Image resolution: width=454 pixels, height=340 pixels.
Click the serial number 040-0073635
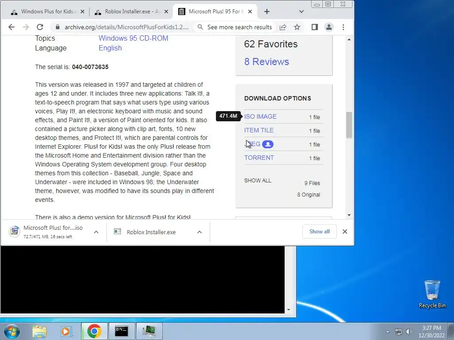[90, 67]
